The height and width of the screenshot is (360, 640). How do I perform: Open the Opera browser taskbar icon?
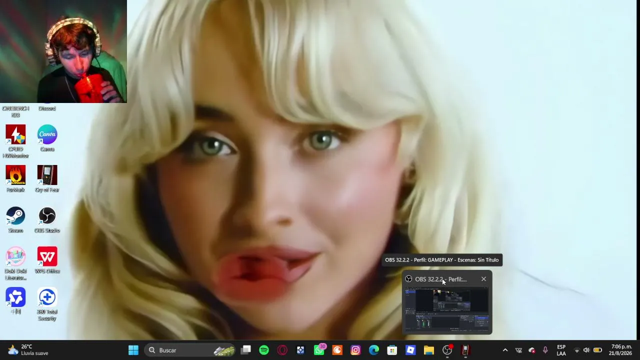282,350
